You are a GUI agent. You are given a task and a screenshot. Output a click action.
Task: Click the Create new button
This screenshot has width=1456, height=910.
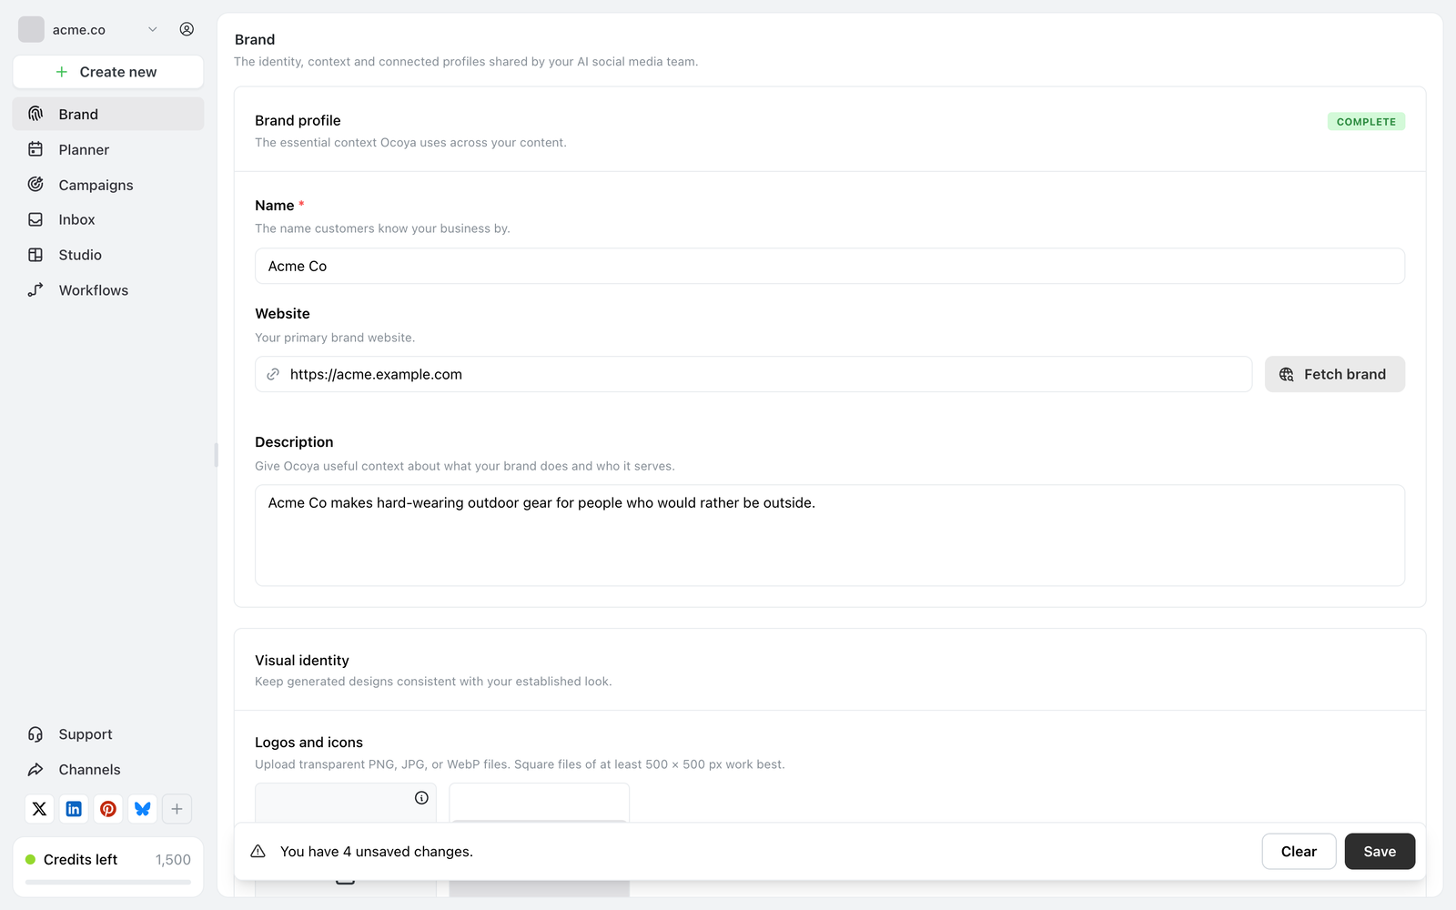(x=108, y=72)
